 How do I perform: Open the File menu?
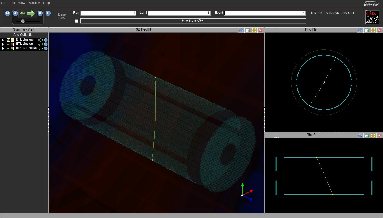click(x=4, y=3)
